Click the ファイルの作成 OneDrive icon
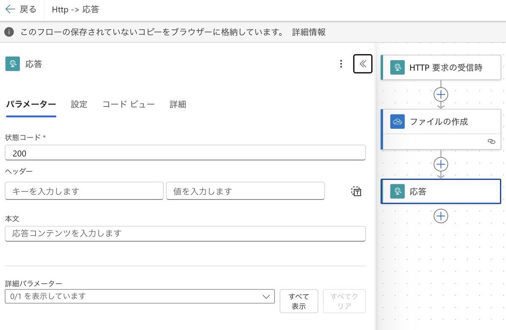The width and height of the screenshot is (506, 330). coord(397,122)
